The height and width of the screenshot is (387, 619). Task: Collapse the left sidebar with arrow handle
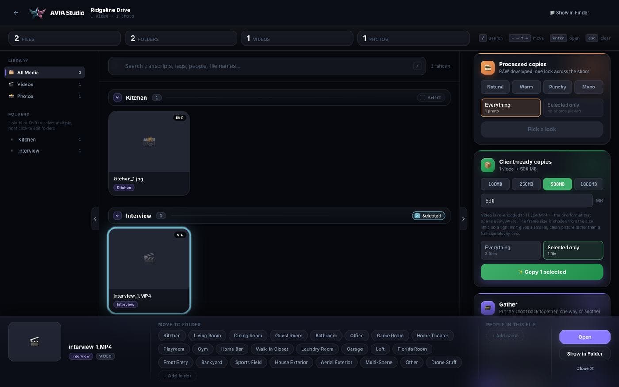(x=95, y=219)
